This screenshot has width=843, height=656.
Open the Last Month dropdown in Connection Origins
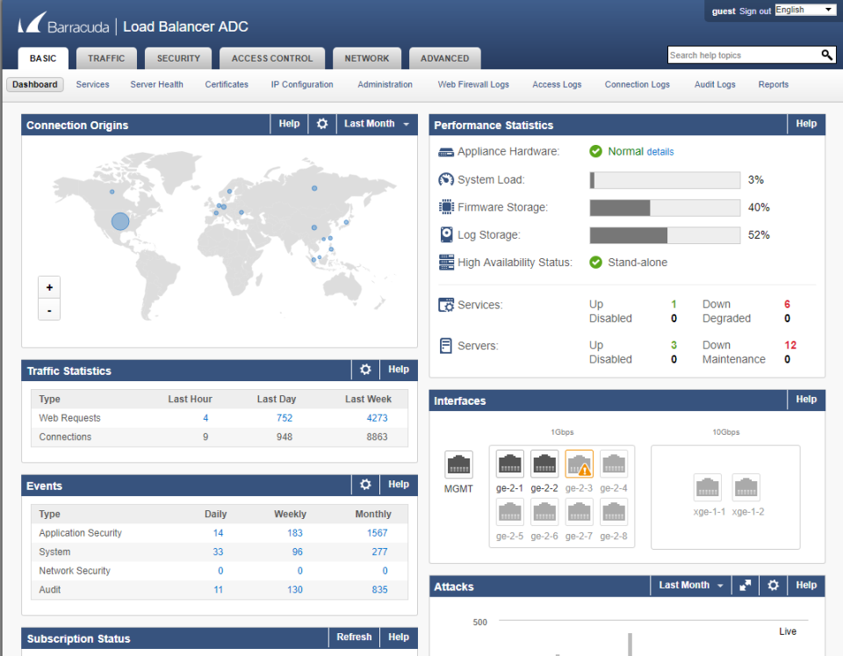point(376,124)
